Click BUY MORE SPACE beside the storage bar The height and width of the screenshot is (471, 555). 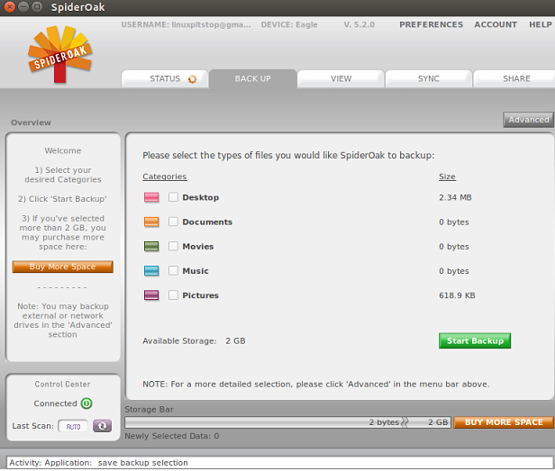click(504, 422)
